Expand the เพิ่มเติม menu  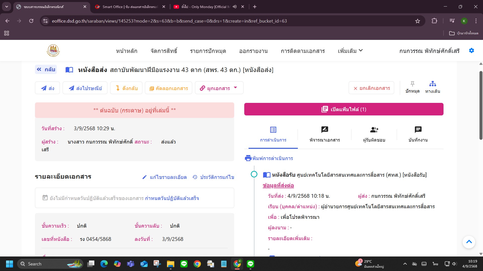point(350,51)
